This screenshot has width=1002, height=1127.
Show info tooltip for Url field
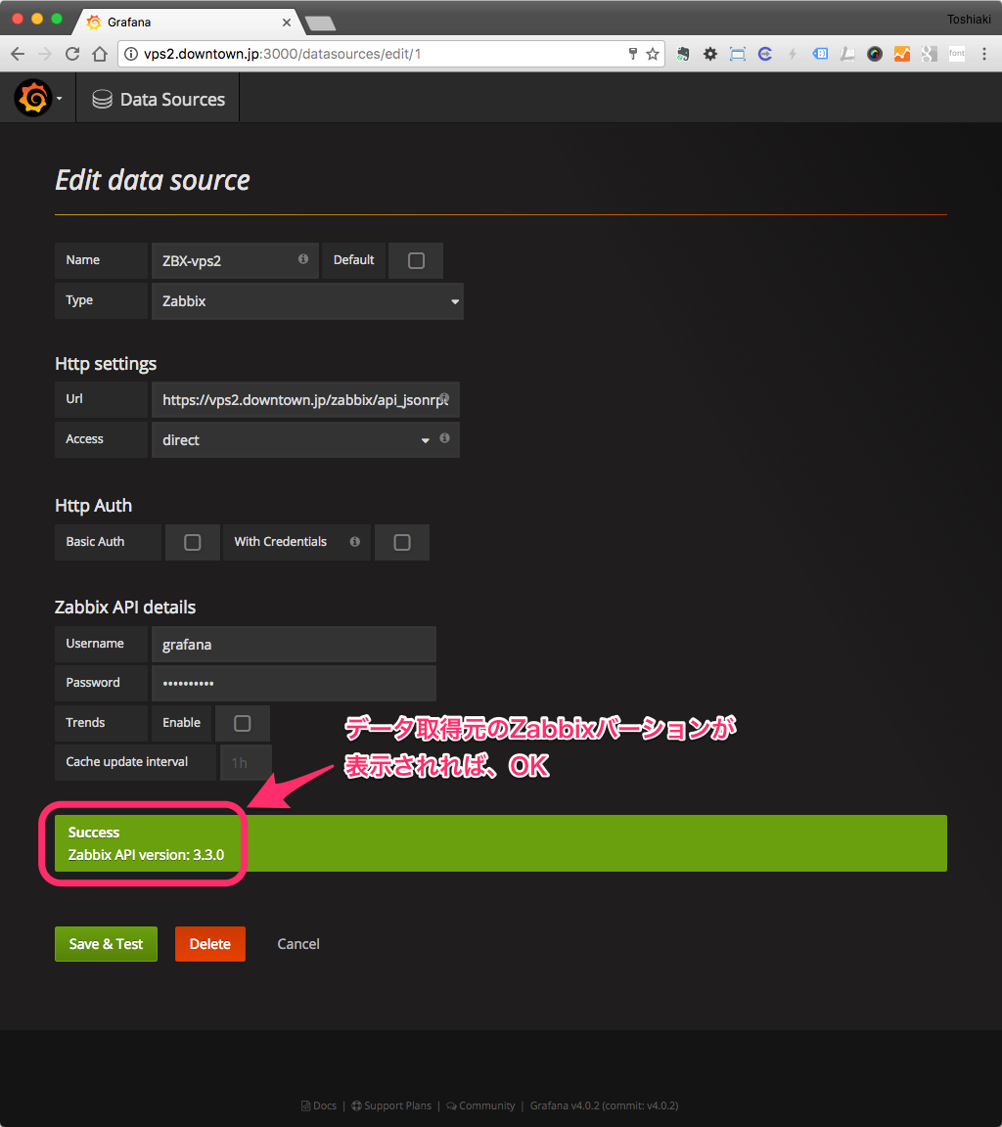[444, 397]
